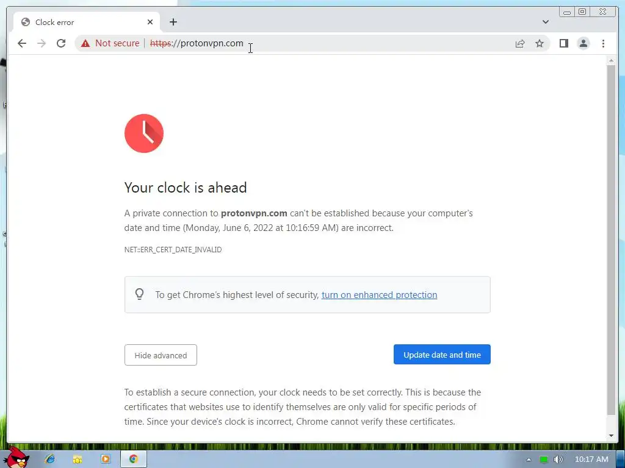Click the lightbulb icon in security tip
Viewport: 625px width, 468px height.
(139, 294)
